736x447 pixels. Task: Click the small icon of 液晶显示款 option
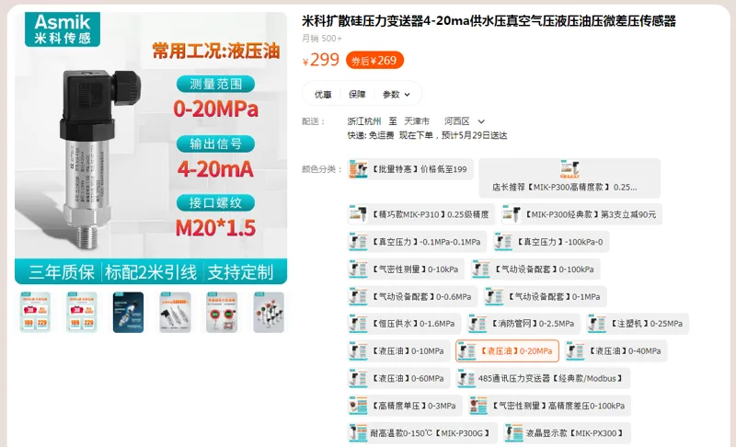(513, 433)
